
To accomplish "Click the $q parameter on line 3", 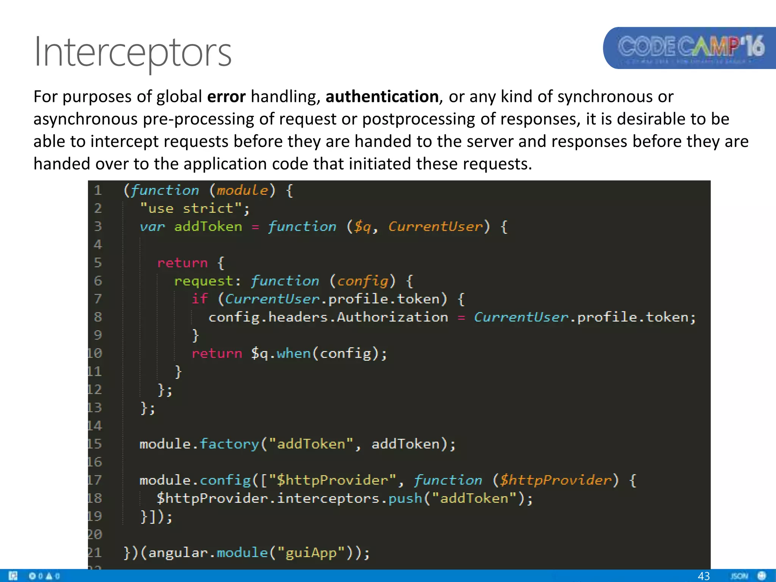I will [x=363, y=227].
